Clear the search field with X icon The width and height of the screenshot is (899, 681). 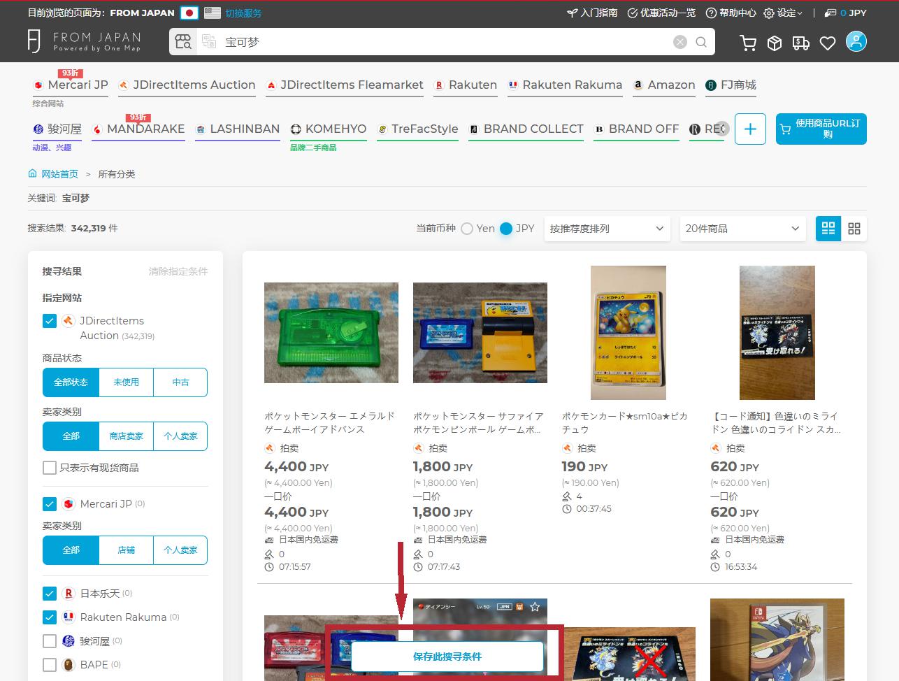point(680,42)
